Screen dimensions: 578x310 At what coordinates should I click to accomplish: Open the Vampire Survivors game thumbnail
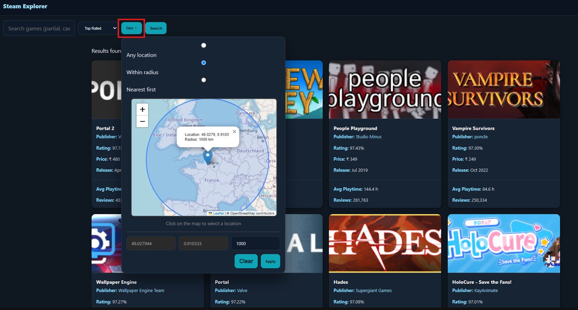click(x=504, y=89)
